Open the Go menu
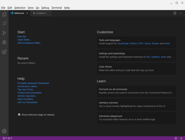The width and height of the screenshot is (185, 140). click(37, 8)
